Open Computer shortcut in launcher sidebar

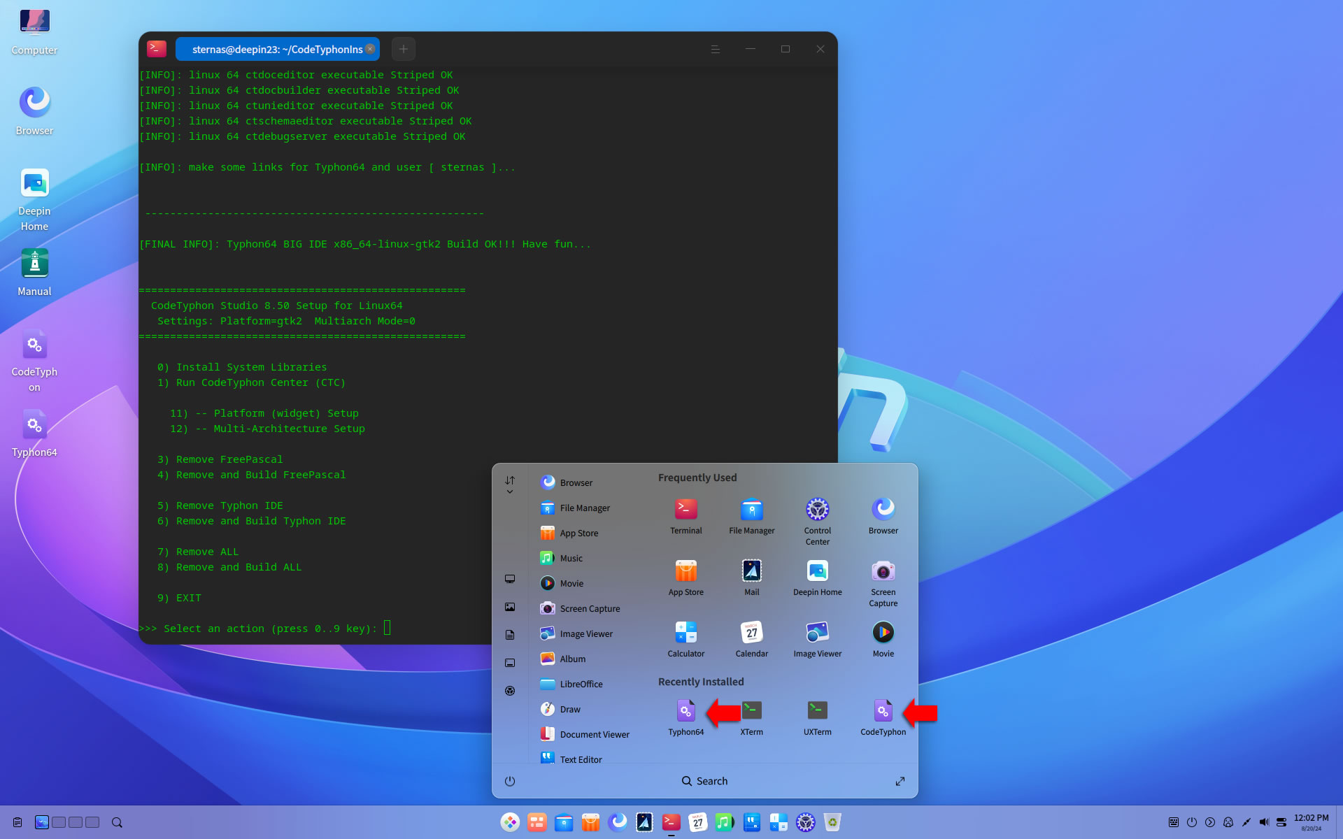[x=510, y=579]
